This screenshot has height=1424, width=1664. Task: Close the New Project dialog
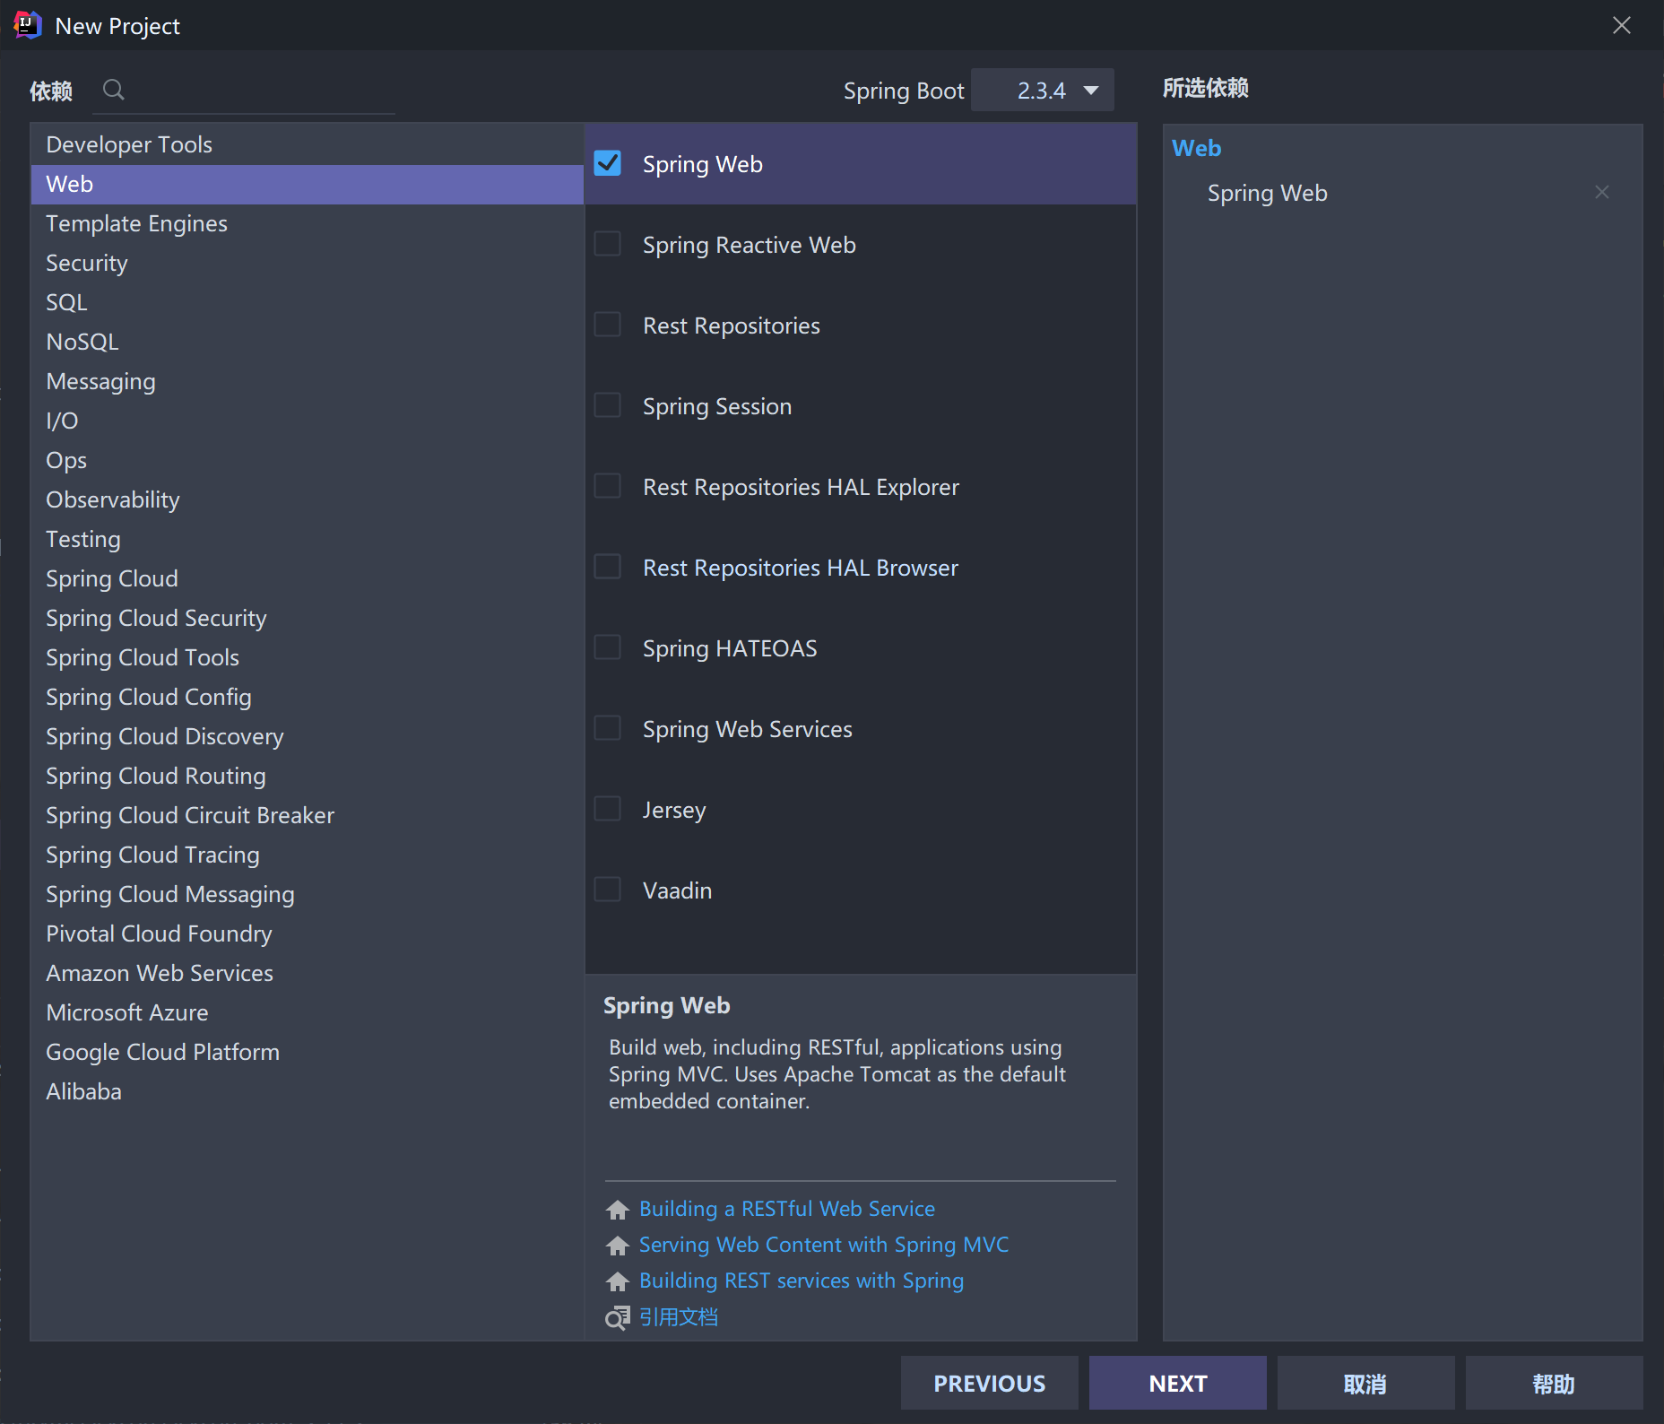pyautogui.click(x=1621, y=25)
